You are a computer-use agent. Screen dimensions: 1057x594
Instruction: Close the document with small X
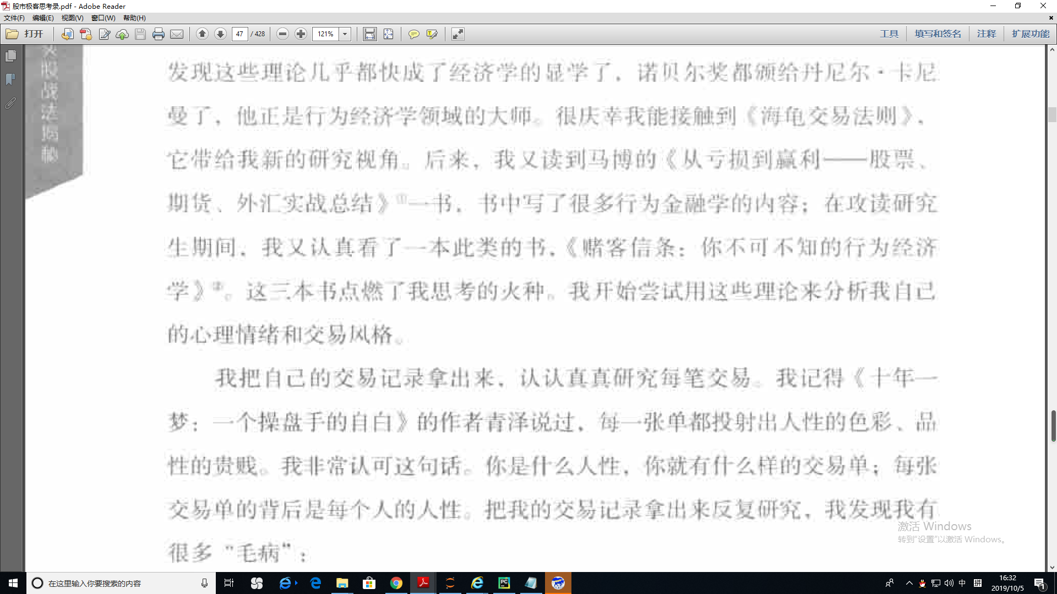click(x=1051, y=18)
